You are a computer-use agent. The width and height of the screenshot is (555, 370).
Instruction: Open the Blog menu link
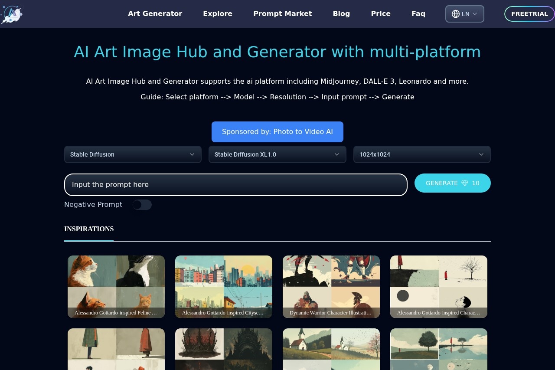click(341, 14)
